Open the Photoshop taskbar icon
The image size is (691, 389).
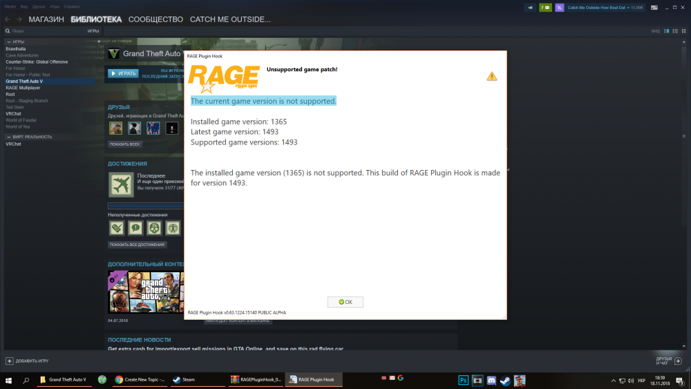[x=463, y=380]
